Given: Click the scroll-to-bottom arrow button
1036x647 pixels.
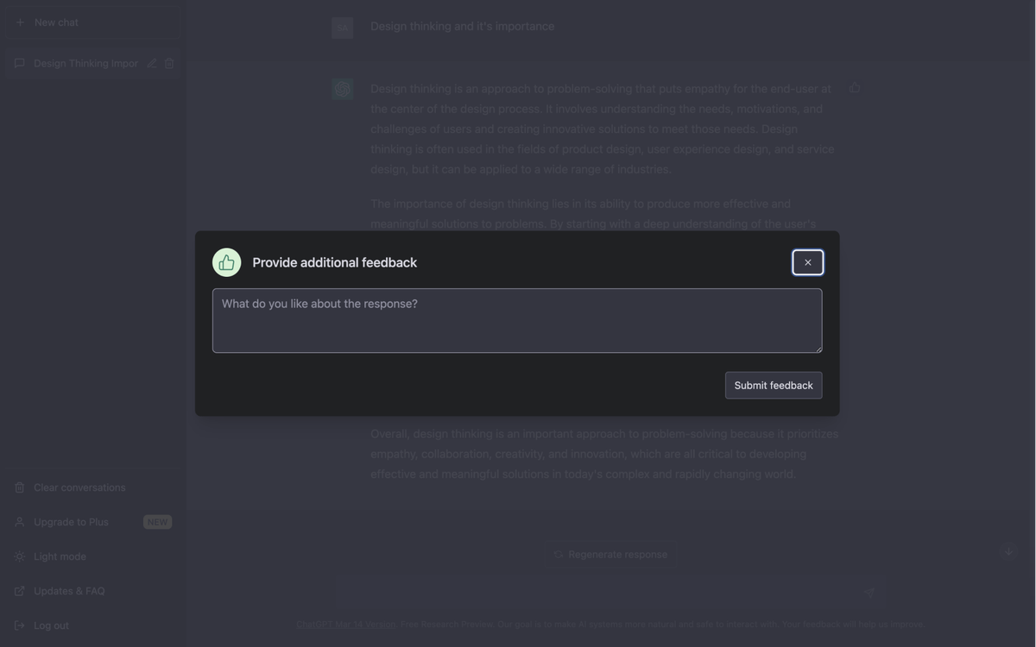Looking at the screenshot, I should click(1008, 551).
